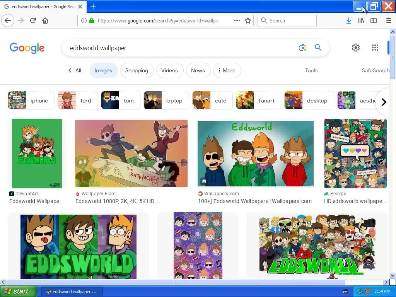Filter by the desktop chip

309,100
